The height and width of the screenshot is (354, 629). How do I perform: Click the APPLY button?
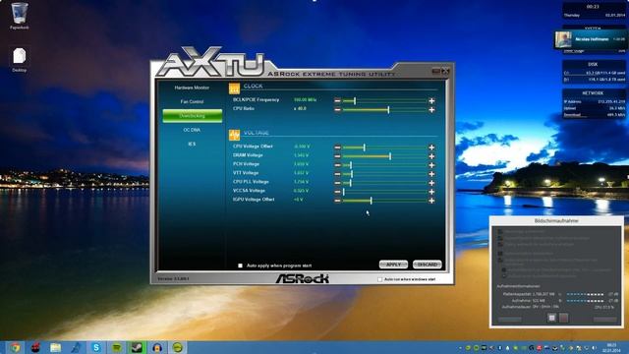(393, 265)
